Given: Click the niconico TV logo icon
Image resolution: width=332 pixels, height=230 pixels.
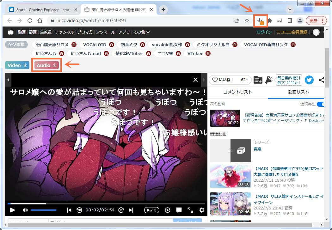Looking at the screenshot, I should 11,32.
